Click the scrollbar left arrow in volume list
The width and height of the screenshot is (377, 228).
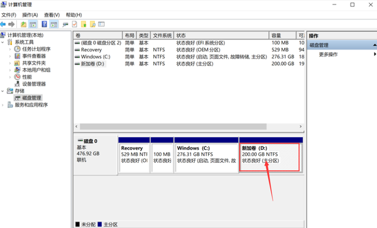[77, 127]
